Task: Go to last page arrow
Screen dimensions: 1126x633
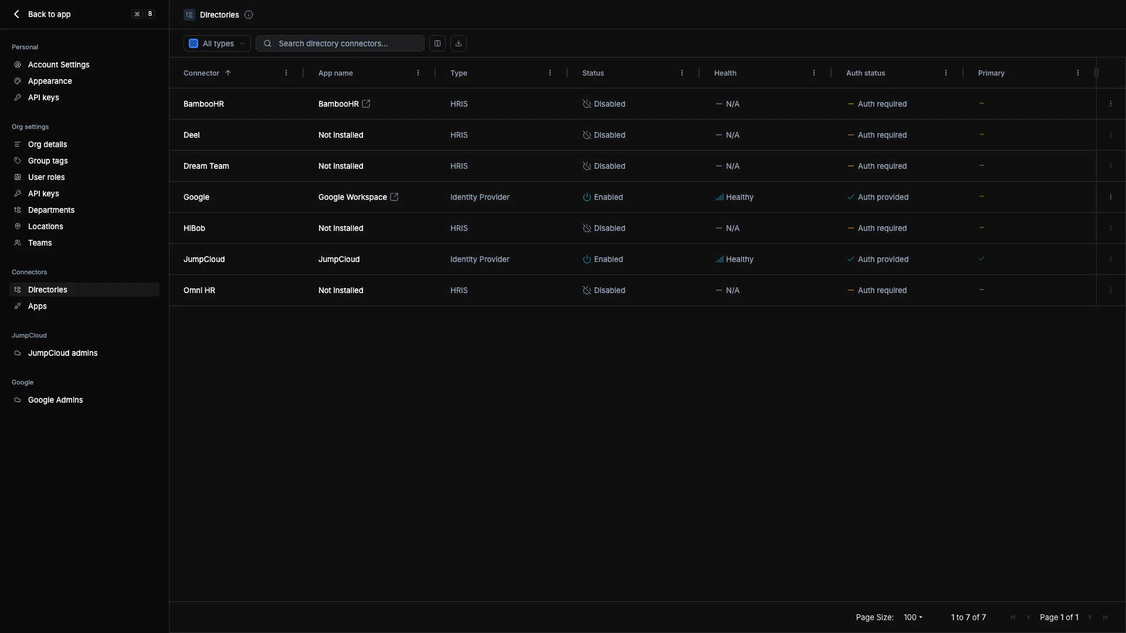Action: [1105, 617]
